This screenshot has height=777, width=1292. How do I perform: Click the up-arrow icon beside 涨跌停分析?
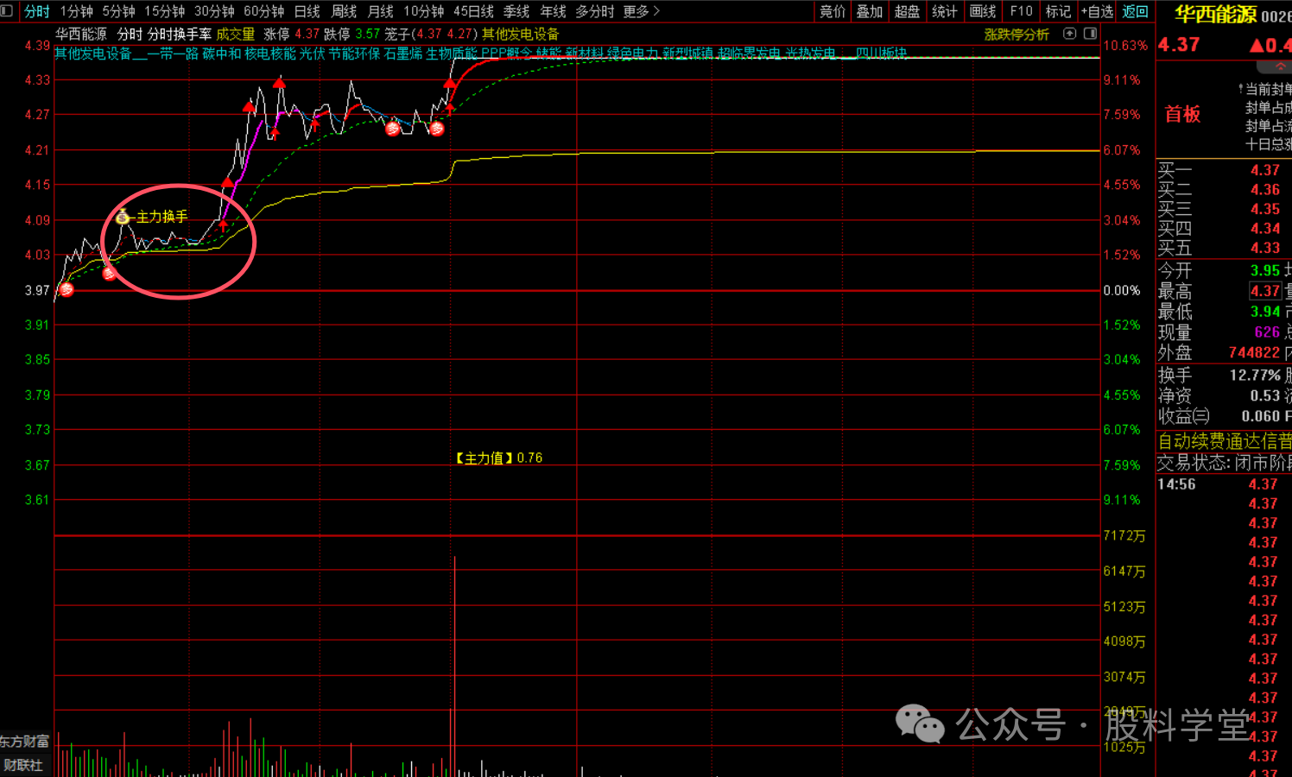coord(1069,34)
